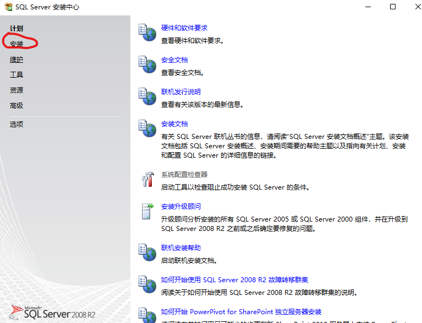Launch the 安装升级顾问 link

point(181,207)
